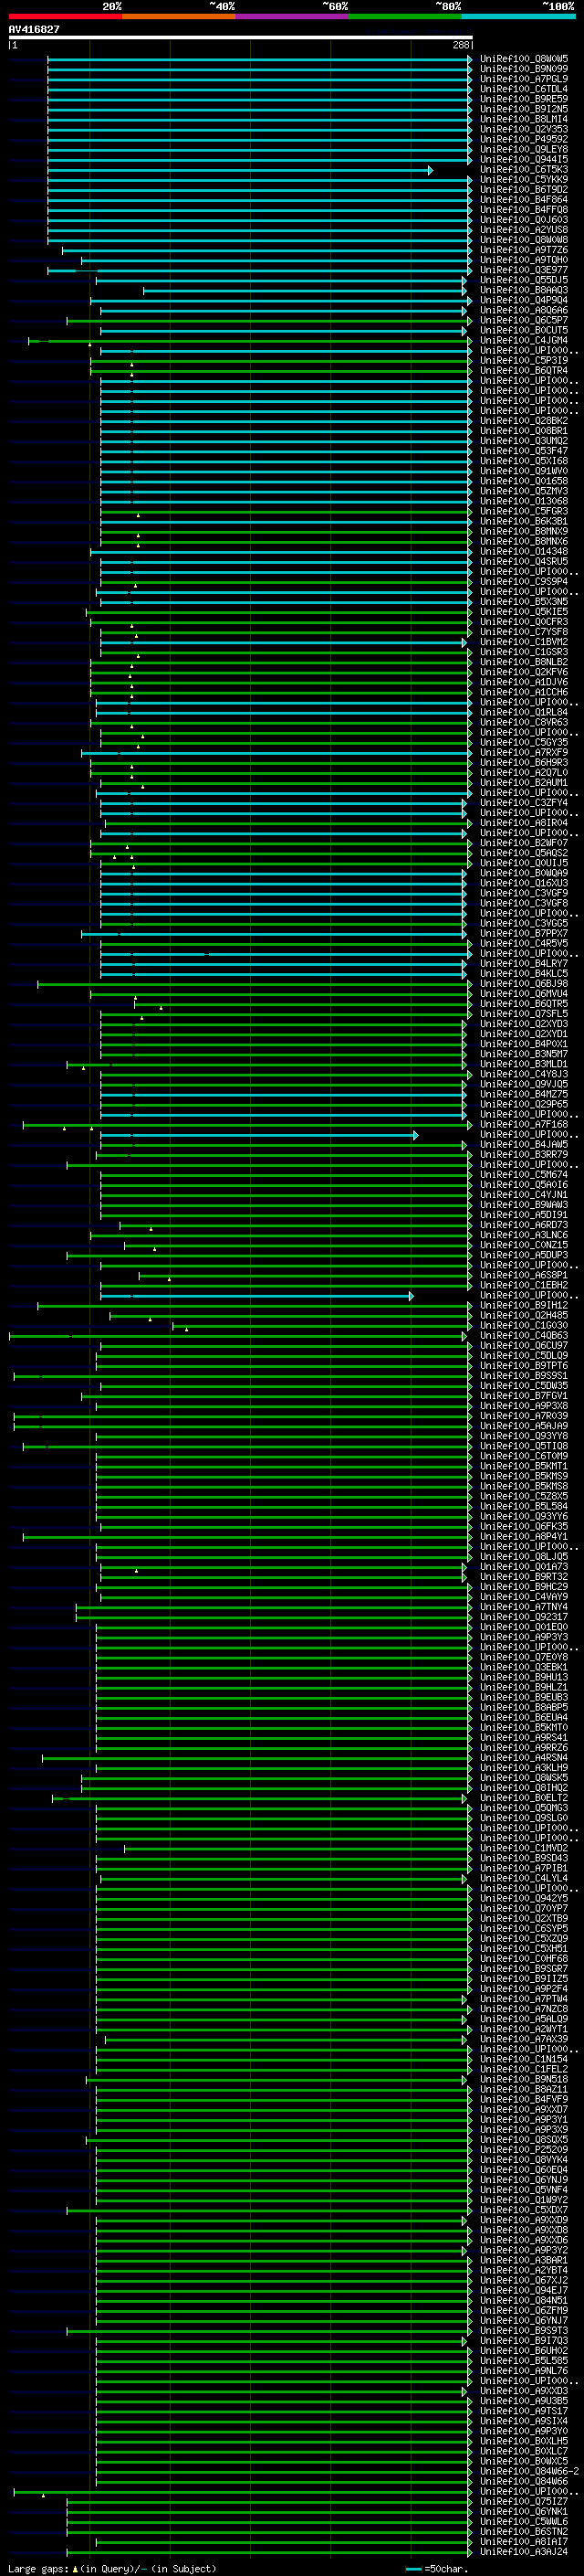Viewport: 584px width, 2576px height.
Task: Click the UniRef100_Q2H485 label
Action: [524, 1315]
